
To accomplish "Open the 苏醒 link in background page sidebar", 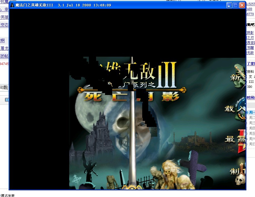I will point(250,48).
